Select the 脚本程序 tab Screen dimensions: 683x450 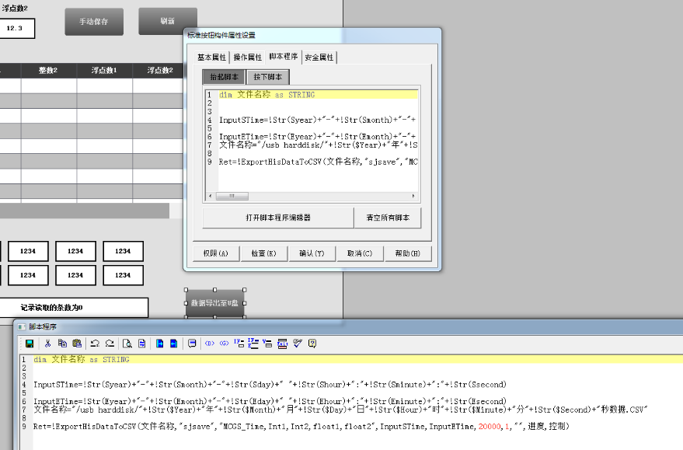tap(283, 57)
